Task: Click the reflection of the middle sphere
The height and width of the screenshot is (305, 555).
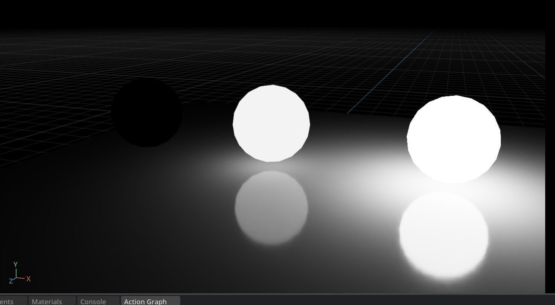Action: 271,207
